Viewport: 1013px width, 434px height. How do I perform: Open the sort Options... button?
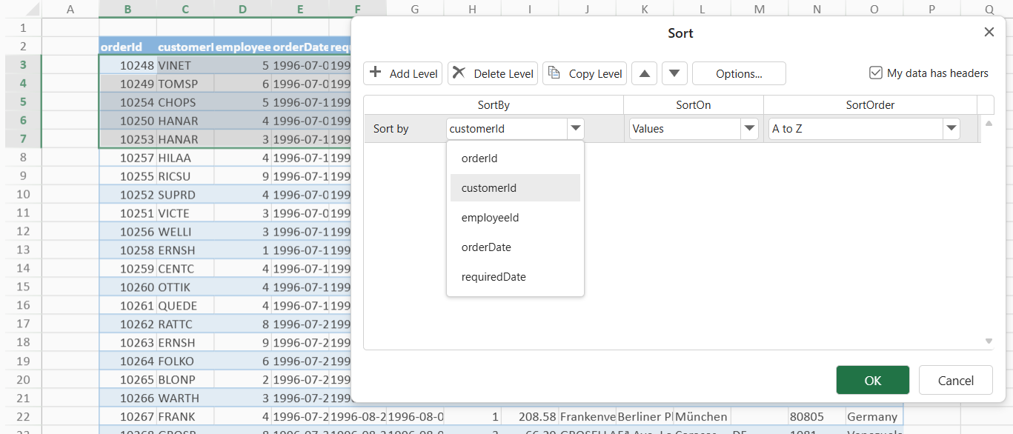(x=739, y=73)
